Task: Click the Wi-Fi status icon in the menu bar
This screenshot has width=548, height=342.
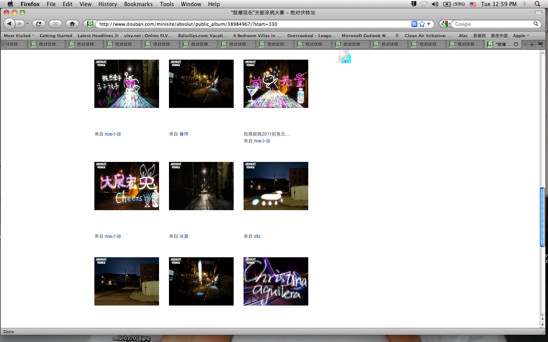Action: click(x=424, y=4)
